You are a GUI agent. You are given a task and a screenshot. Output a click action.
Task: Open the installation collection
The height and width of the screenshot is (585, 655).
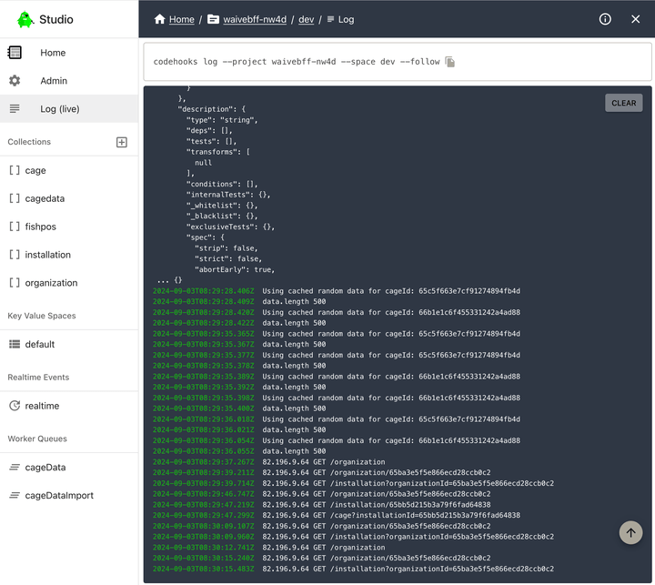pos(69,255)
